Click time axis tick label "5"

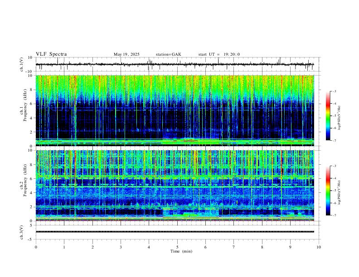coord(177,247)
